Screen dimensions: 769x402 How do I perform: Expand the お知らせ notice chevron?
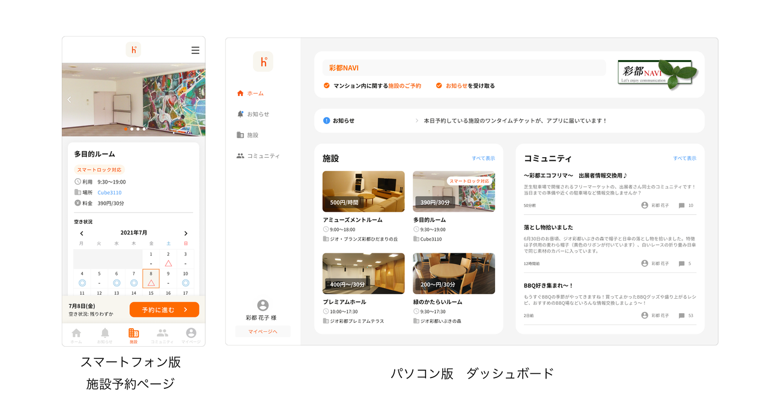(417, 121)
